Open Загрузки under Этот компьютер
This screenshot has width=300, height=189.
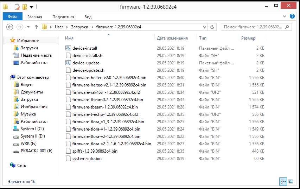pyautogui.click(x=29, y=99)
